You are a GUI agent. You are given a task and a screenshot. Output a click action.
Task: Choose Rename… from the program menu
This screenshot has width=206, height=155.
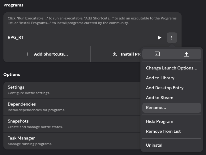click(x=156, y=107)
